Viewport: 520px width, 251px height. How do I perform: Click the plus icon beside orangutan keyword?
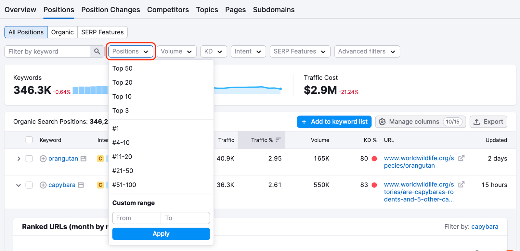(43, 159)
